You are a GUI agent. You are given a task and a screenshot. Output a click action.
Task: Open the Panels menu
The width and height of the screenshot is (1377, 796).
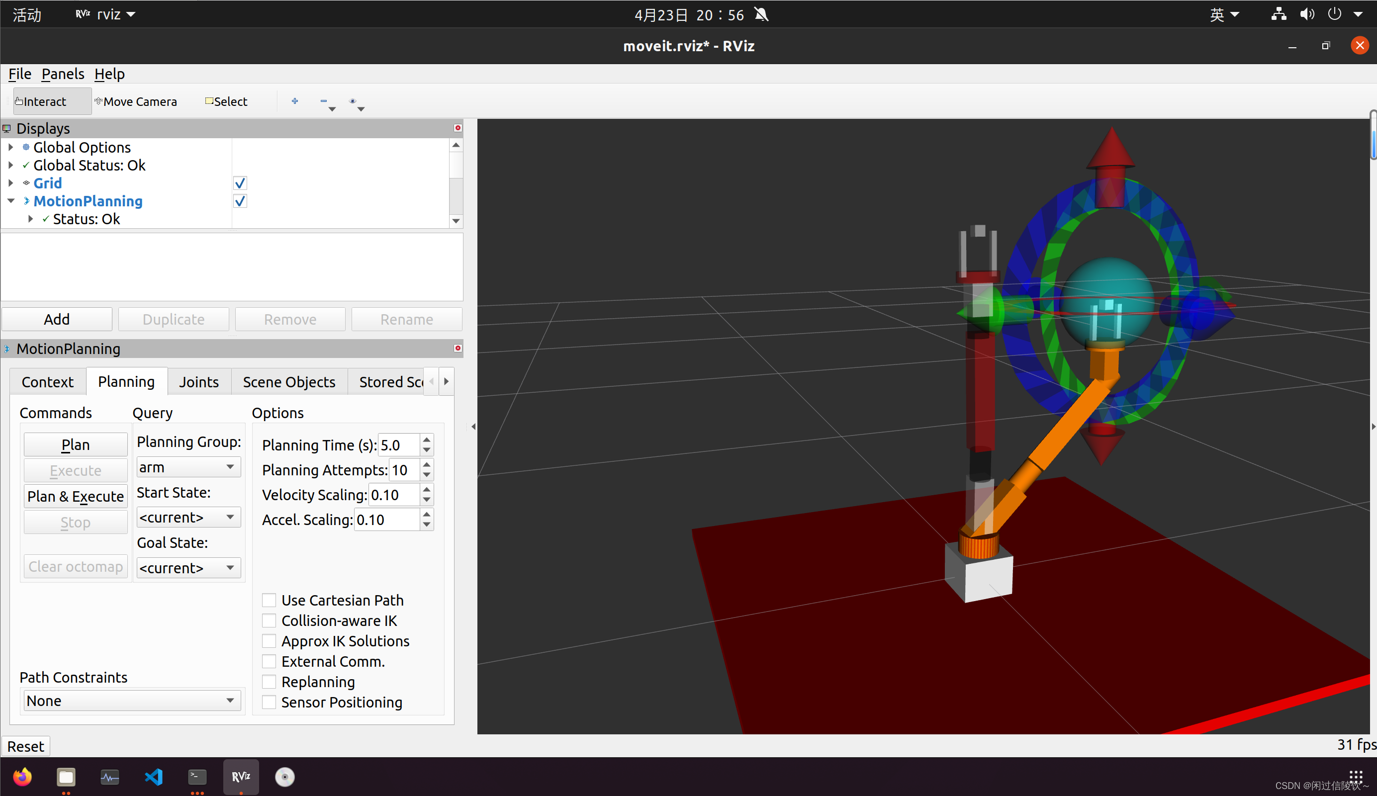pyautogui.click(x=62, y=74)
